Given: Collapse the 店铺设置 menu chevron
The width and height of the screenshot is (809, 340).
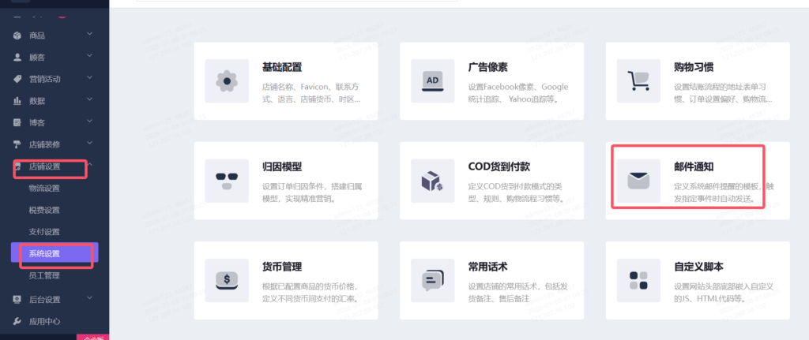Looking at the screenshot, I should click(89, 166).
